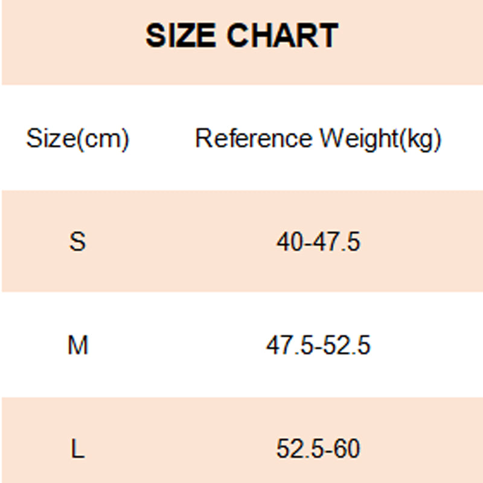
Task: Click the word "CHART" in the title
Action: click(283, 36)
